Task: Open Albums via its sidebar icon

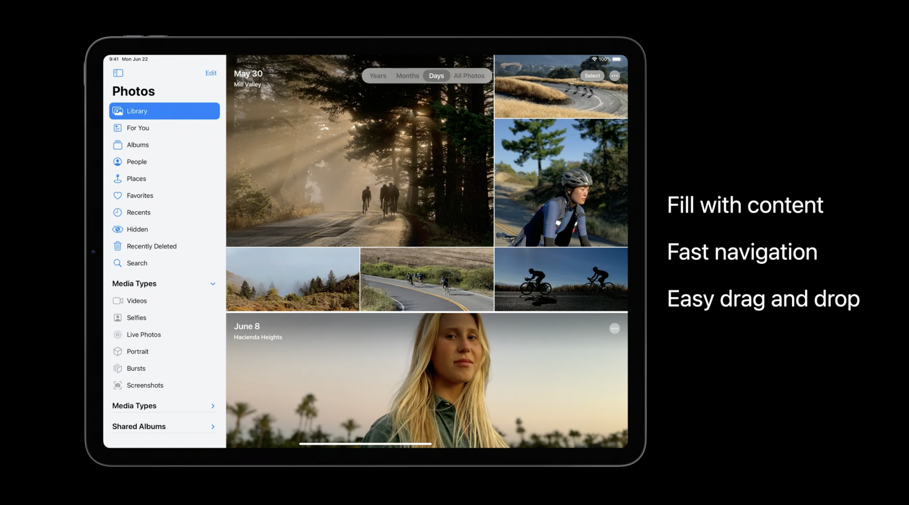Action: [x=118, y=145]
